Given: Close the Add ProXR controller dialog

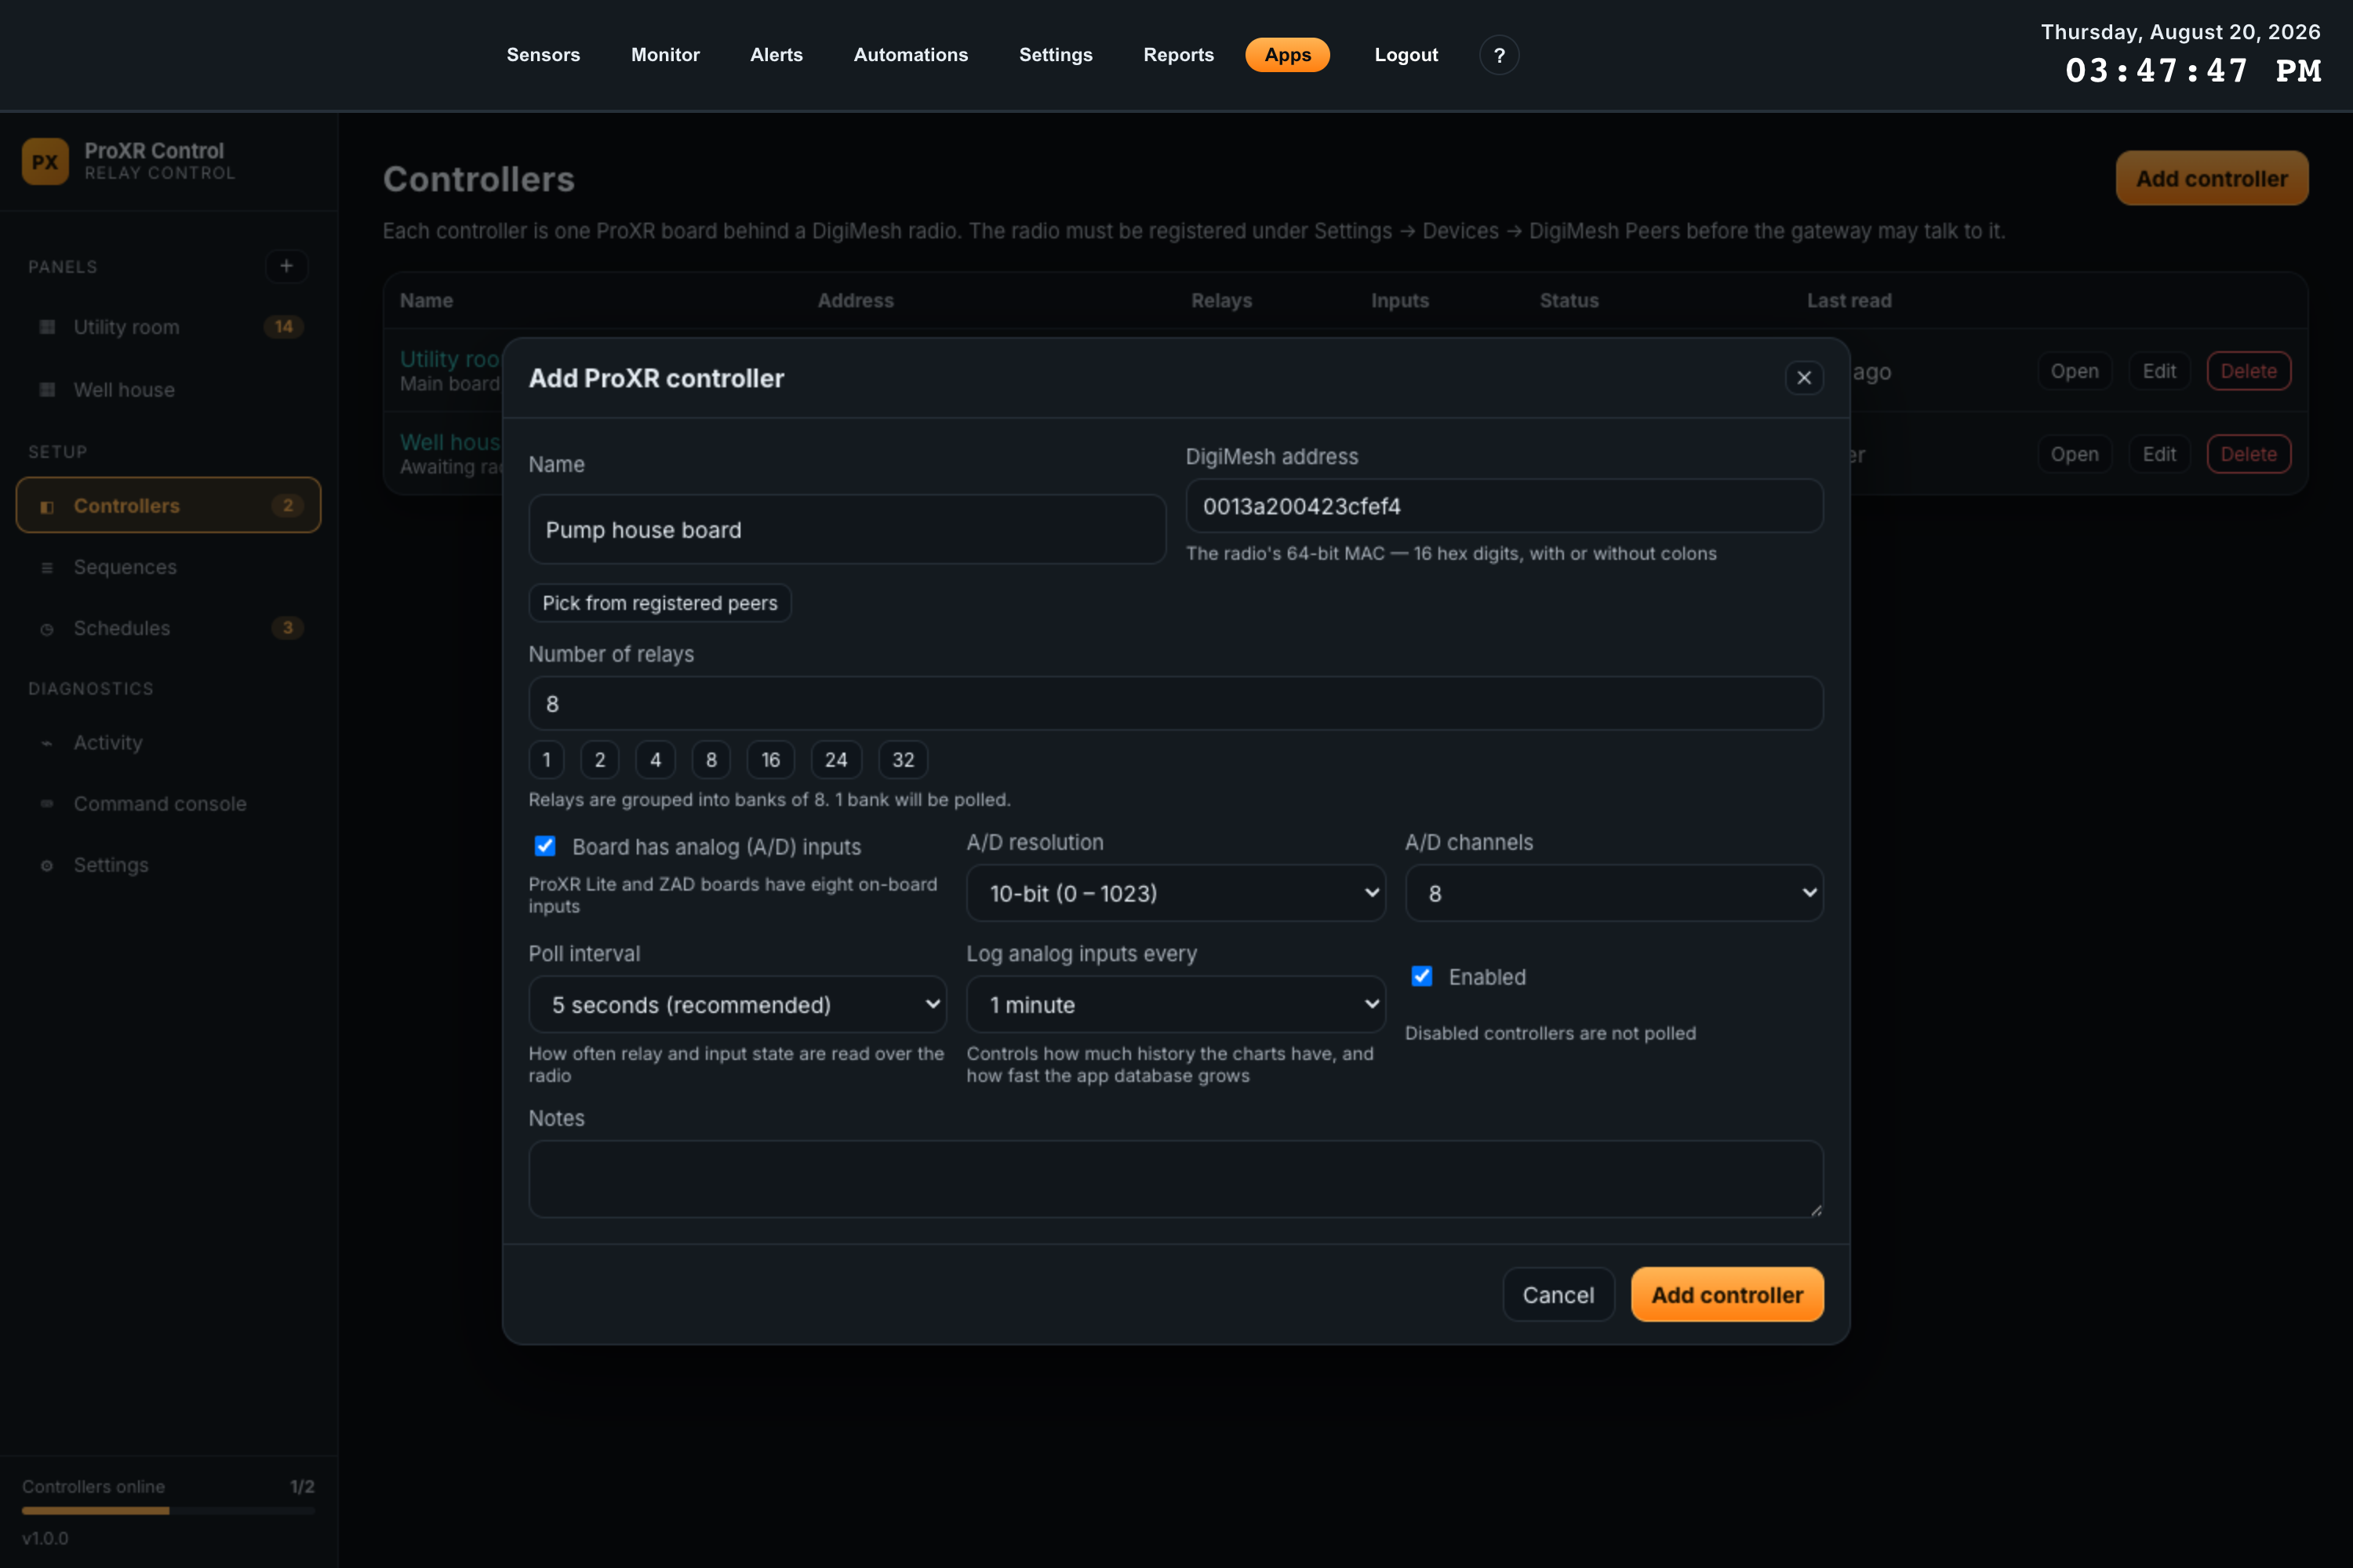Looking at the screenshot, I should [x=1804, y=378].
